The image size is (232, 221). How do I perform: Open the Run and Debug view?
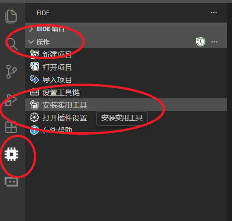(x=11, y=100)
